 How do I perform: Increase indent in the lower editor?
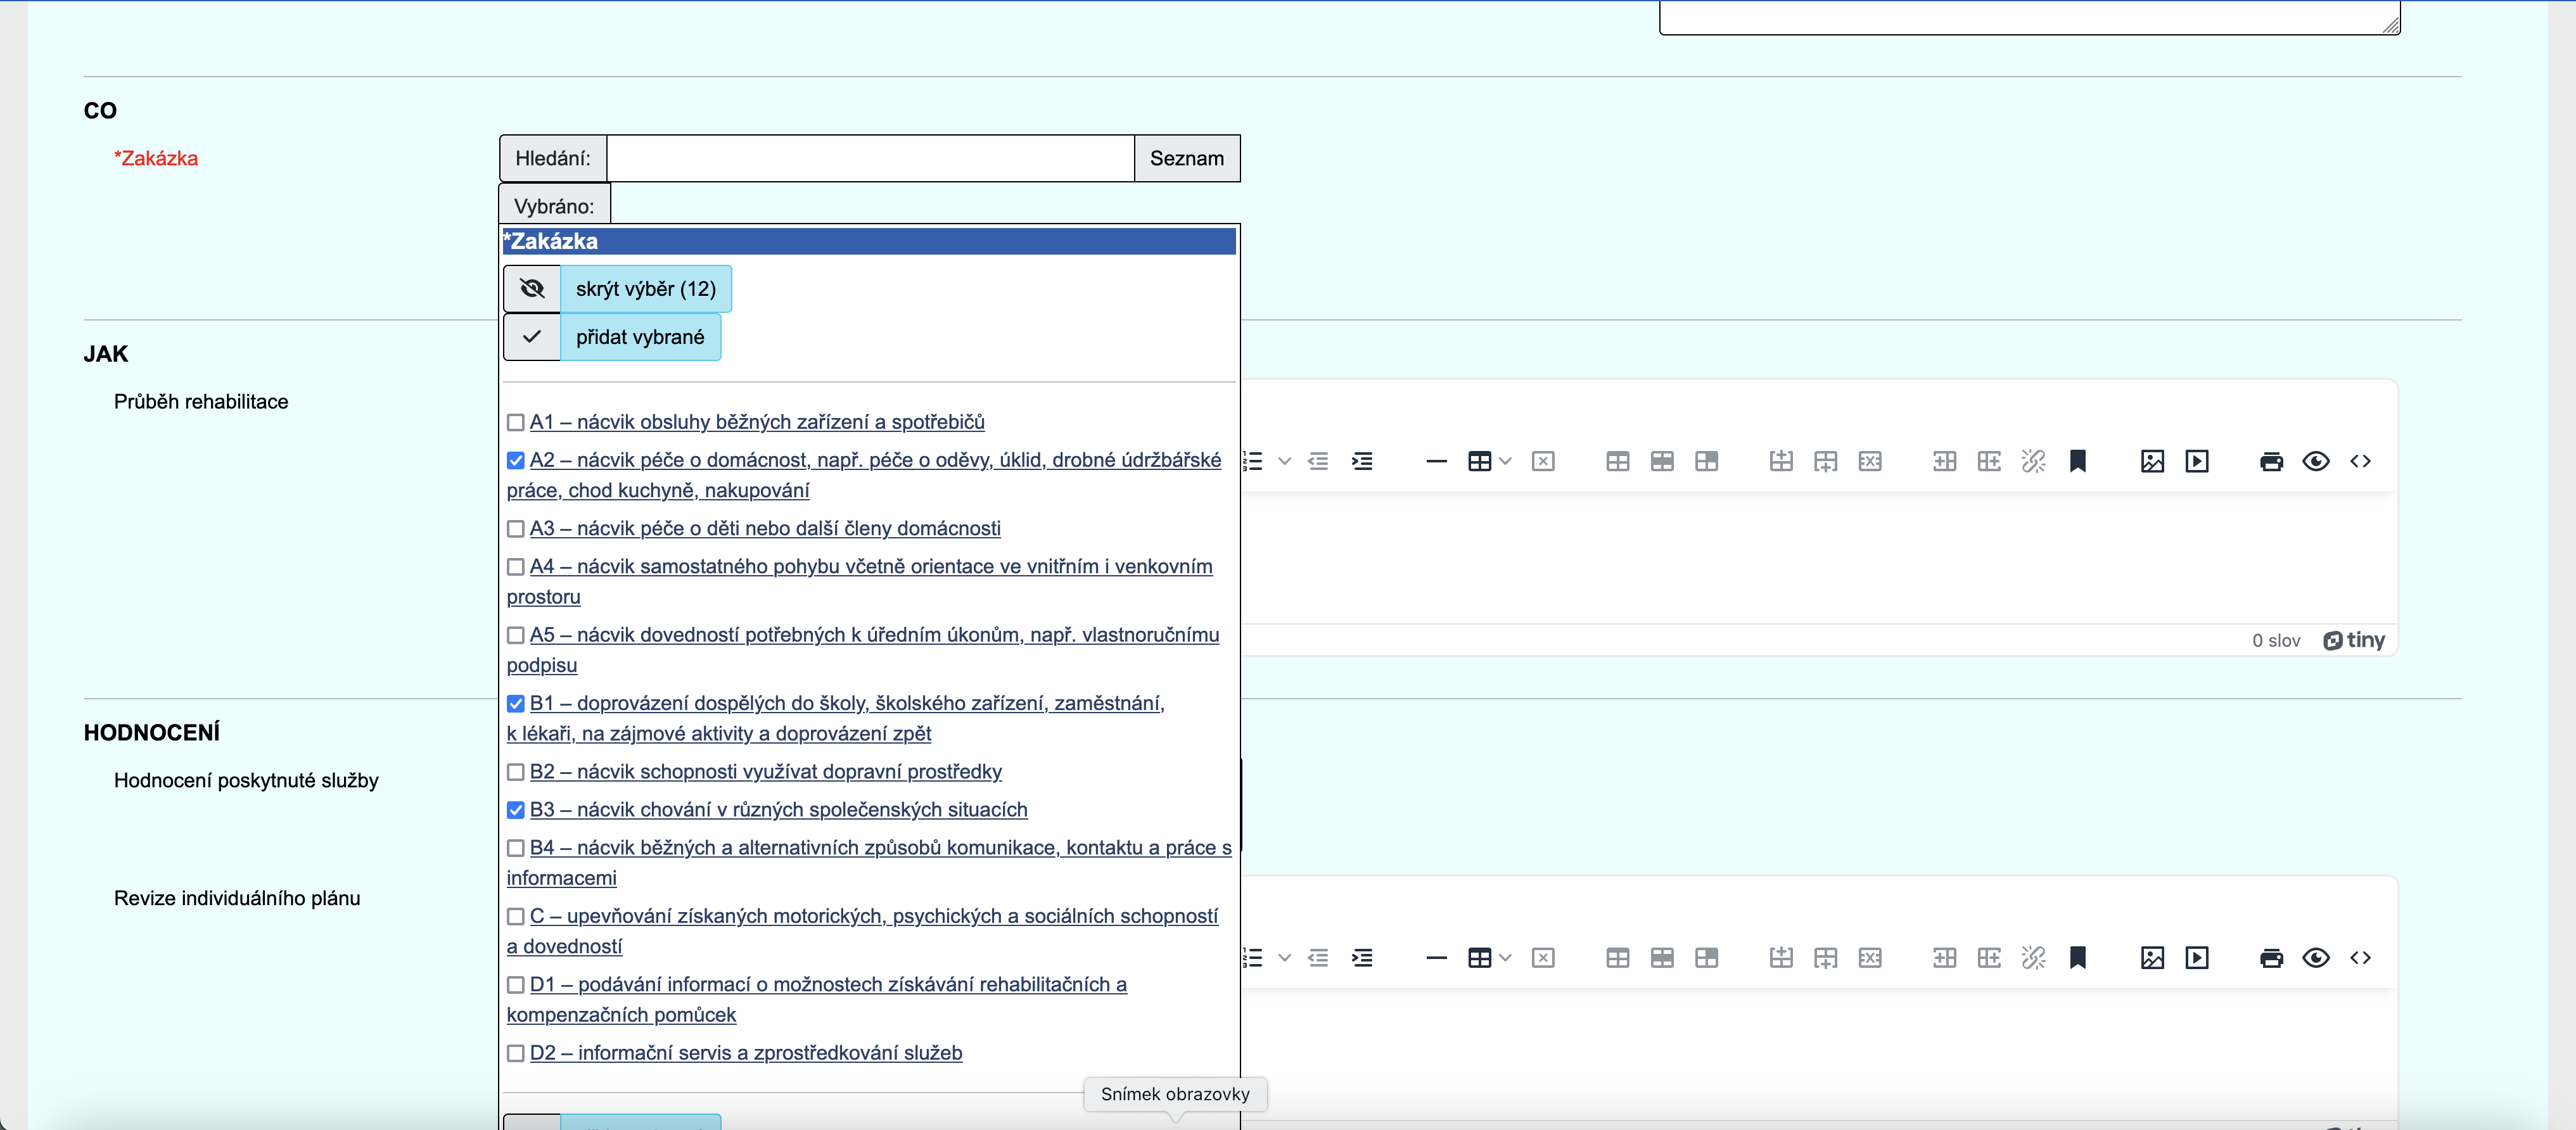(1362, 958)
